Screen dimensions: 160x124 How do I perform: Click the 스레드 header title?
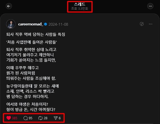click(80, 4)
